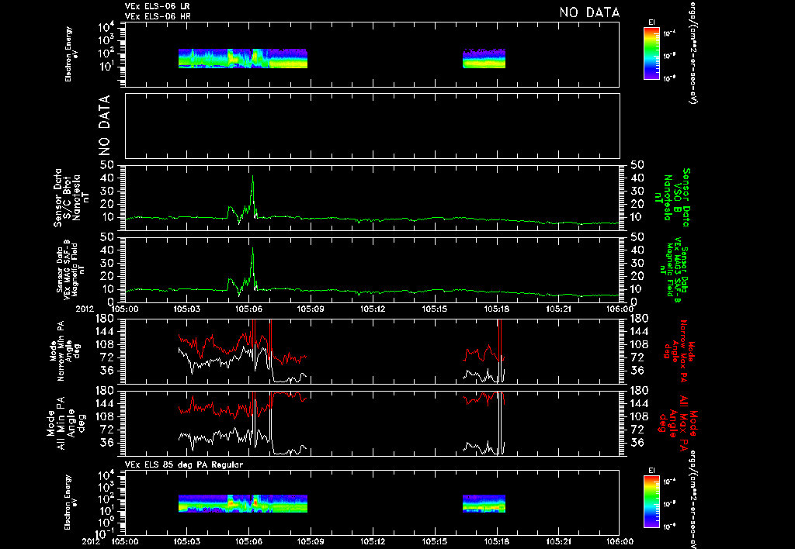Click the later spectrogram block in the 85 deg PA panel
This screenshot has width=795, height=549.
[x=484, y=503]
